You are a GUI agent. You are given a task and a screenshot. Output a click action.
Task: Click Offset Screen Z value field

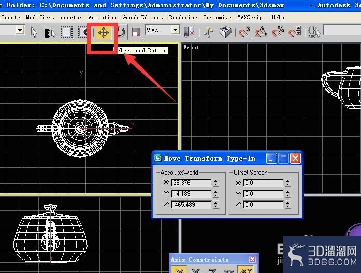click(264, 205)
